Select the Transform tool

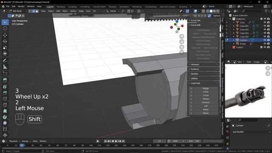tap(5, 54)
